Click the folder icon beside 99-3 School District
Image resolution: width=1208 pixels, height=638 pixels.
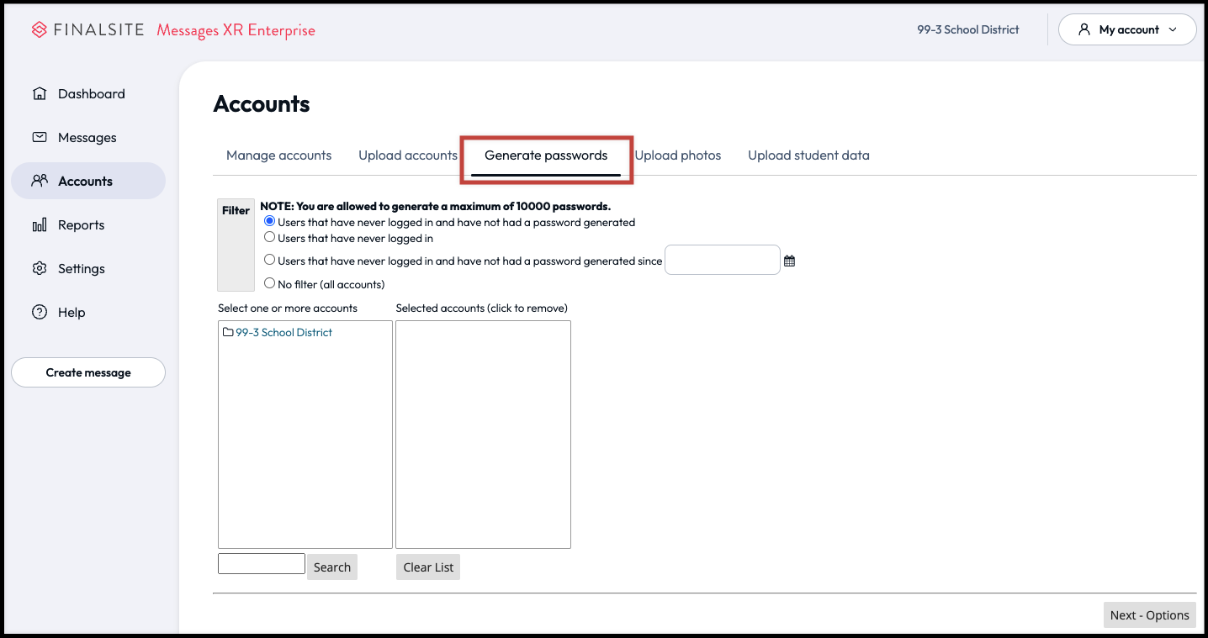227,332
